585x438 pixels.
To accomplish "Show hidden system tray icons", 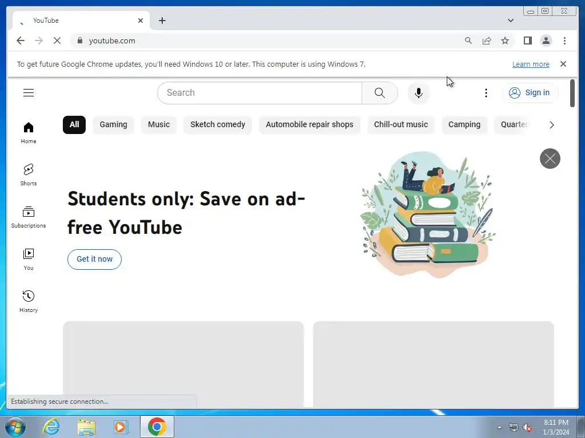I will click(499, 427).
